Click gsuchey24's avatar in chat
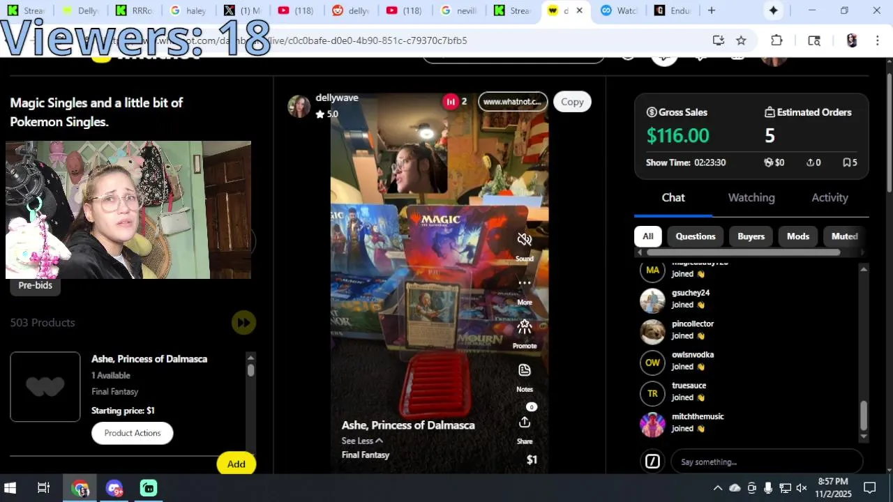The height and width of the screenshot is (502, 893). pos(652,301)
